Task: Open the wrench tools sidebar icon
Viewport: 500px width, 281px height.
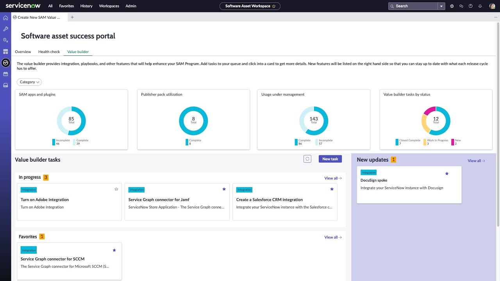Action: (x=5, y=29)
